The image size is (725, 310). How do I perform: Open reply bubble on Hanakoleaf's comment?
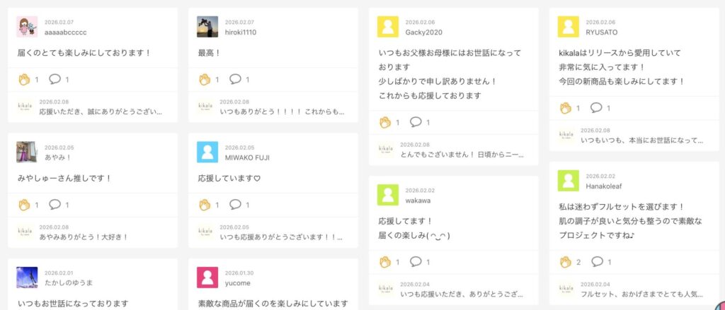[x=596, y=262]
